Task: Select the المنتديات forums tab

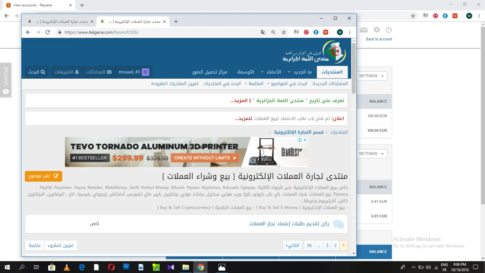Action: [332, 72]
